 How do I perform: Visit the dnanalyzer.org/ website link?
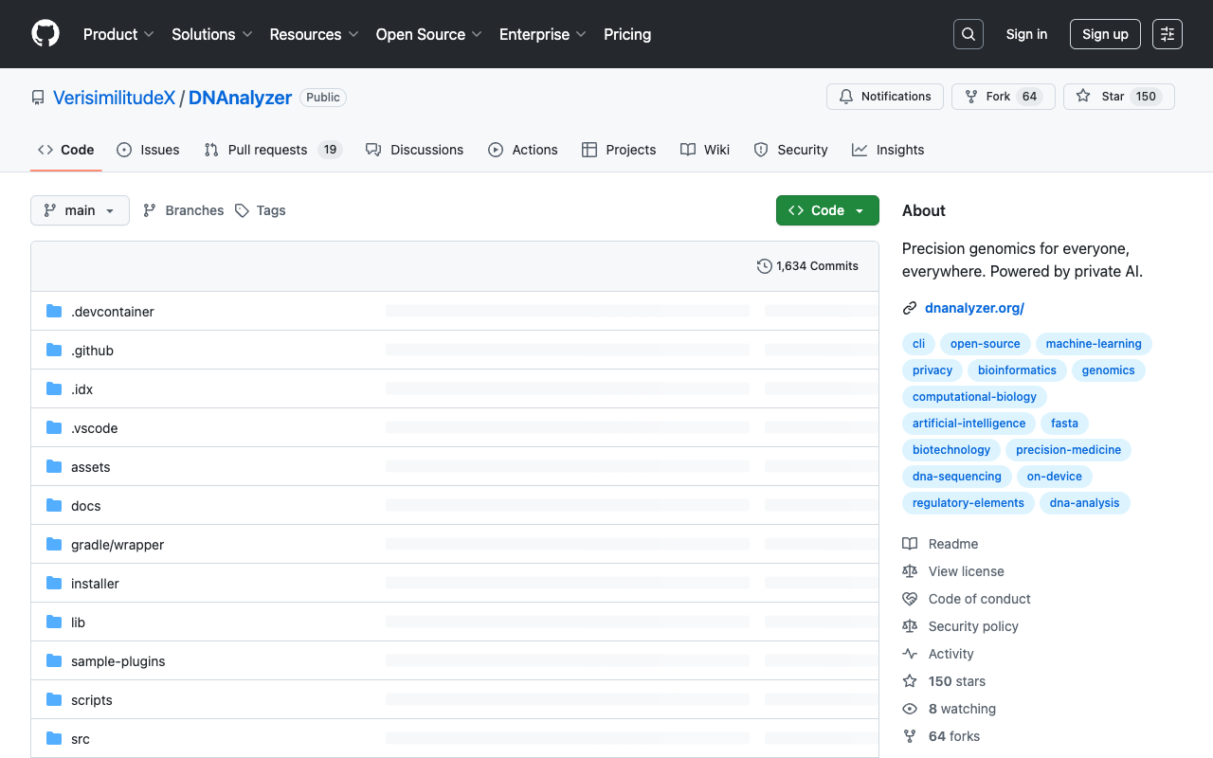point(974,308)
